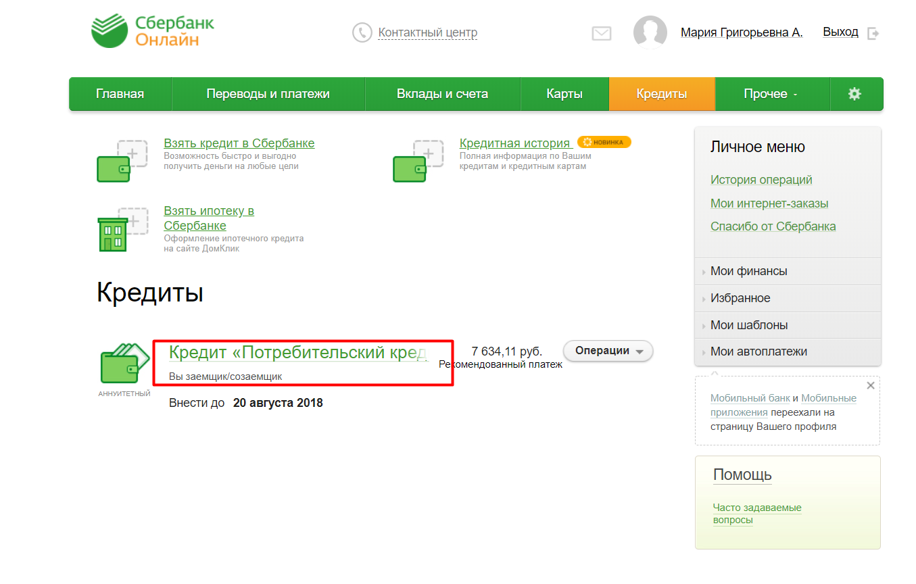Open Взять ипотеку в Сбербанке link

pos(209,218)
